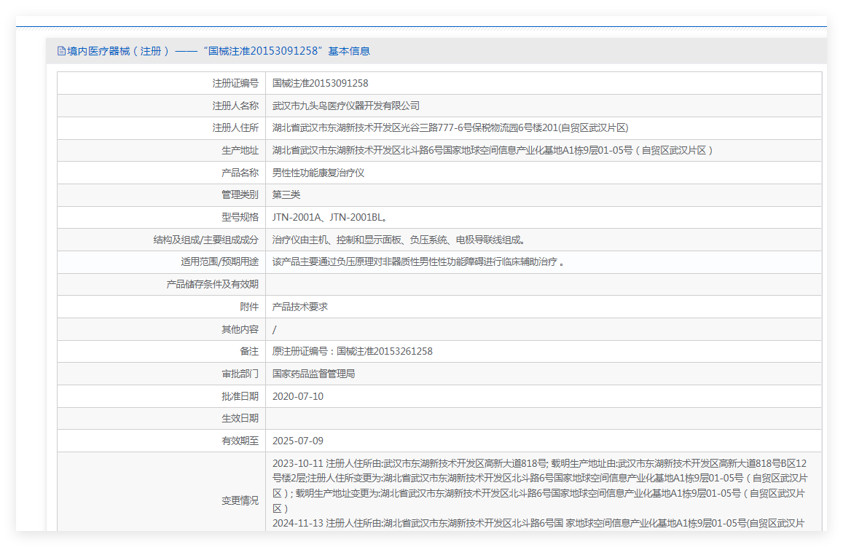Click the document icon before 境内医疗器械 heading
The width and height of the screenshot is (843, 547).
tap(61, 51)
